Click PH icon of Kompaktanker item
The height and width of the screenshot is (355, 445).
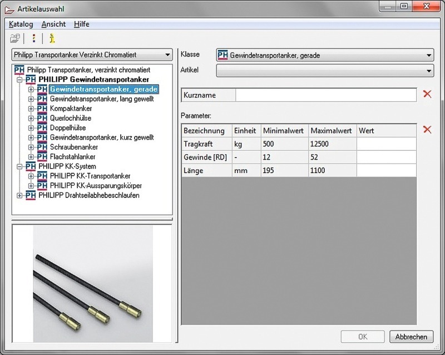[x=42, y=109]
